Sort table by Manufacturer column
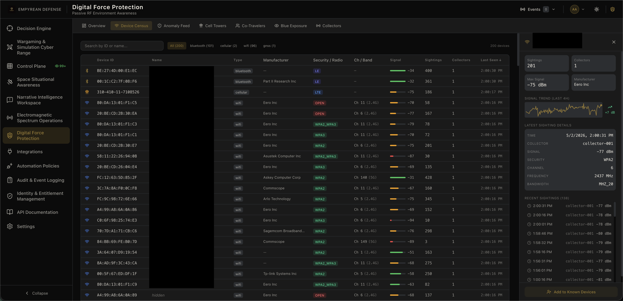Image resolution: width=623 pixels, height=301 pixels. pyautogui.click(x=276, y=60)
